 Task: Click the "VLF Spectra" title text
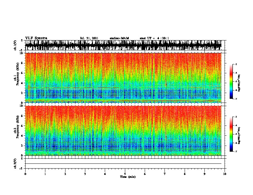point(36,38)
